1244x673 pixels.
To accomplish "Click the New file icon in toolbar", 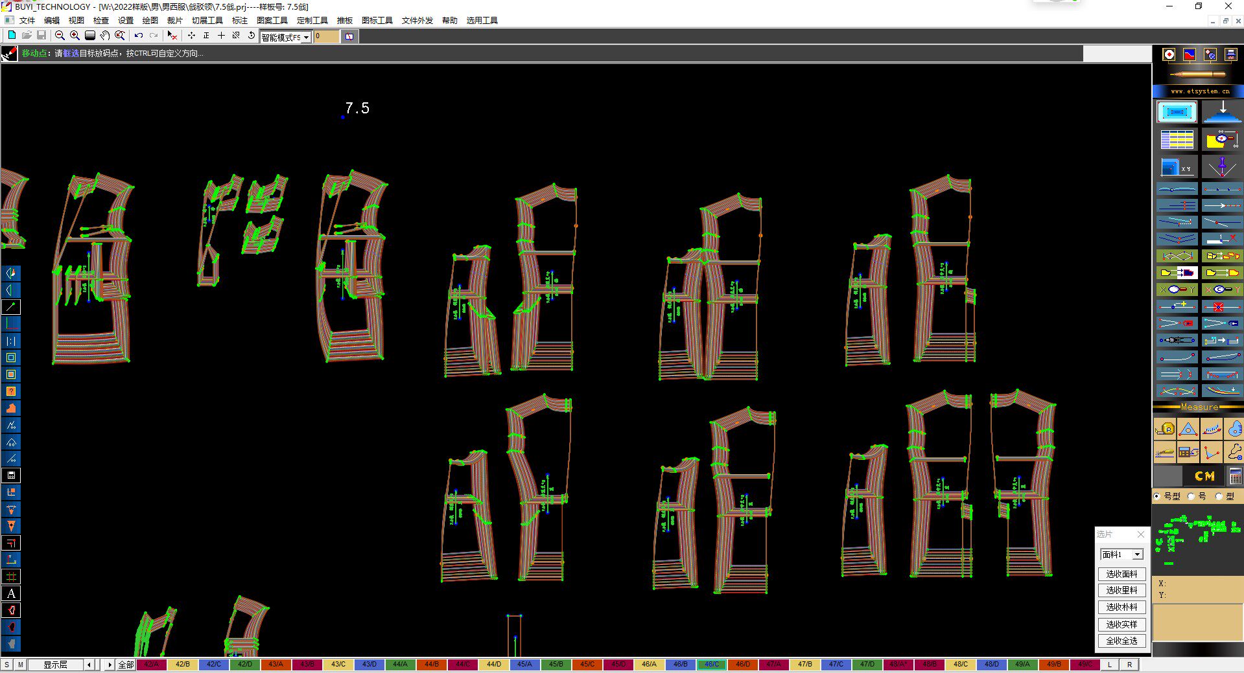I will [x=12, y=36].
